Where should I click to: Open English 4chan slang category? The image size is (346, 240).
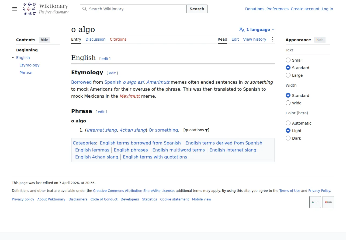click(x=97, y=157)
